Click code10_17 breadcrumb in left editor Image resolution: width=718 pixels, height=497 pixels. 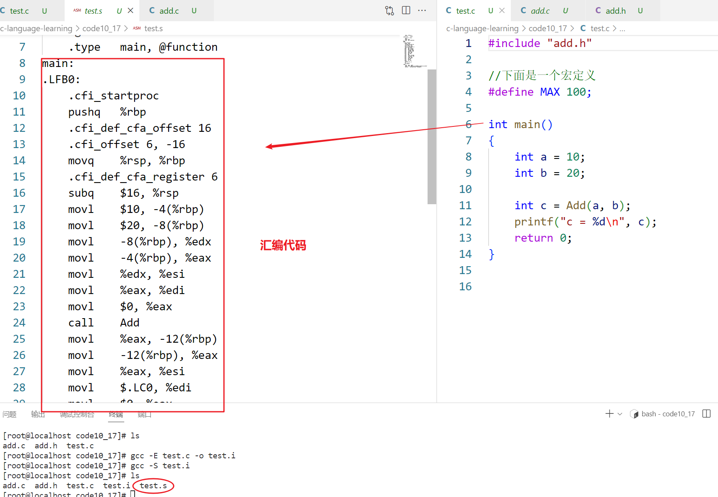[x=101, y=28]
